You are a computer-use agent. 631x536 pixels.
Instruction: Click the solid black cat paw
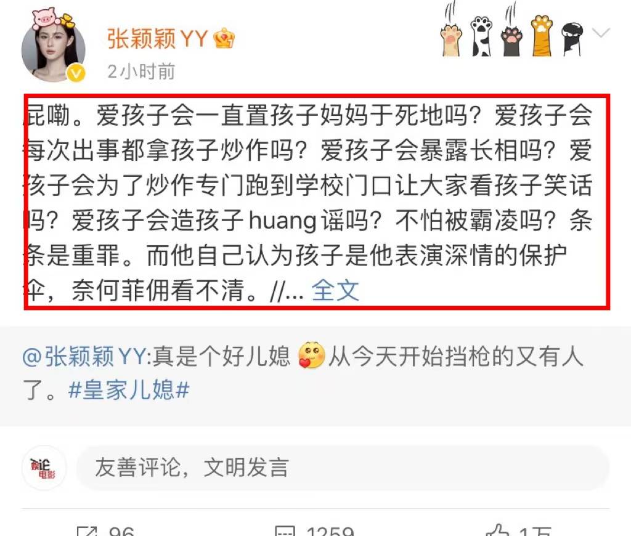[572, 39]
